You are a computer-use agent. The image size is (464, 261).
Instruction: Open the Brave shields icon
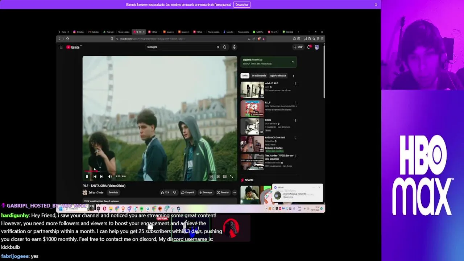pyautogui.click(x=259, y=39)
